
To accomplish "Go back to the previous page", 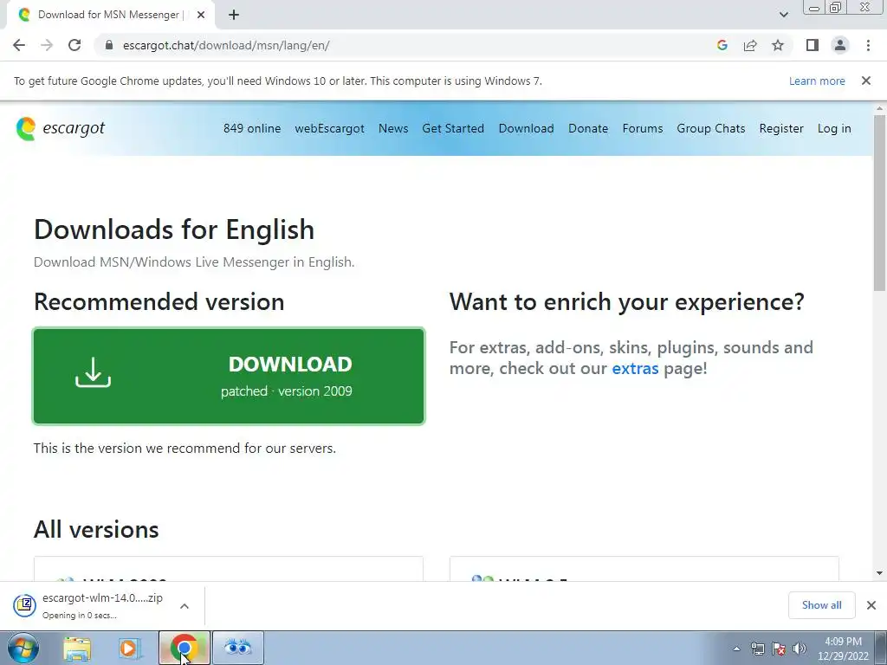I will point(19,45).
